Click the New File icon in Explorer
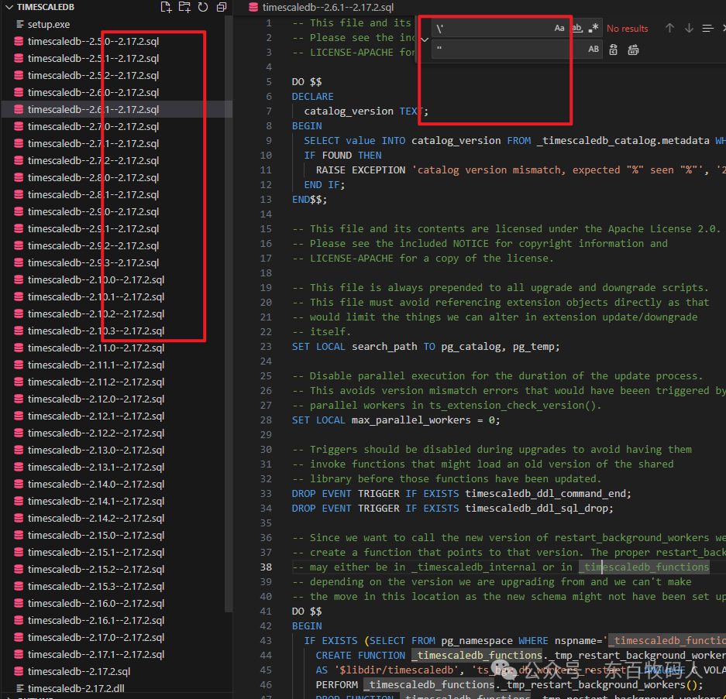Viewport: 726px width, 699px height. click(166, 7)
